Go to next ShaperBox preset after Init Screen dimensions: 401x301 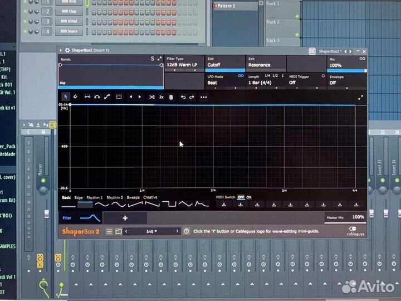(x=177, y=231)
